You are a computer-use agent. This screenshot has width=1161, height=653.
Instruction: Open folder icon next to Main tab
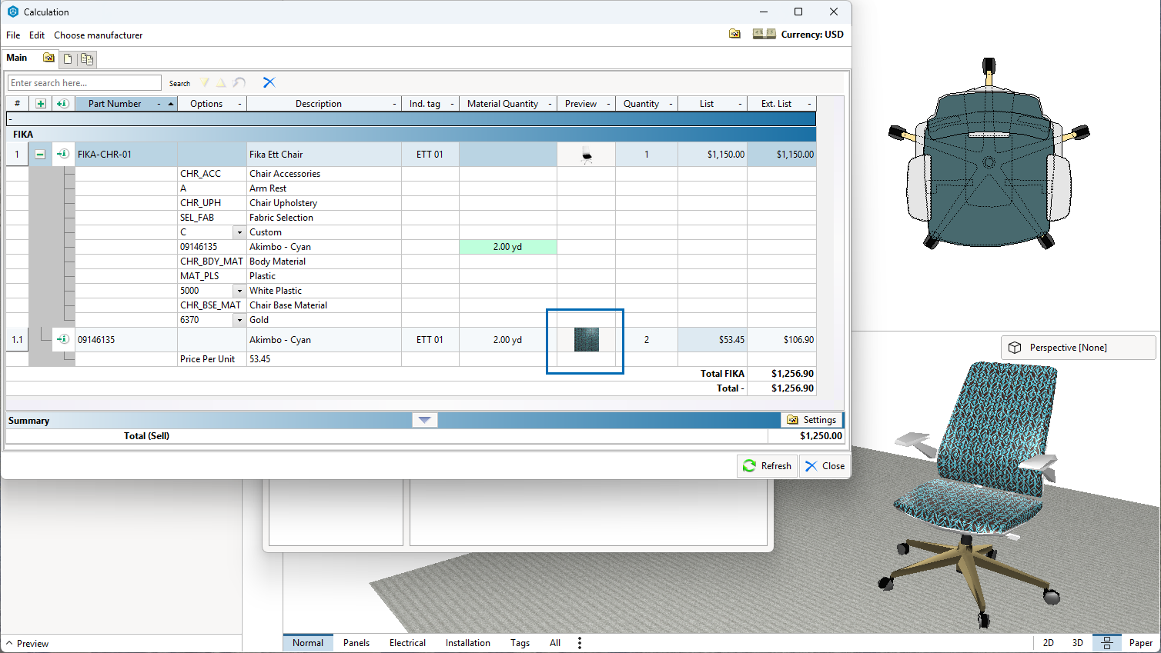pos(49,58)
